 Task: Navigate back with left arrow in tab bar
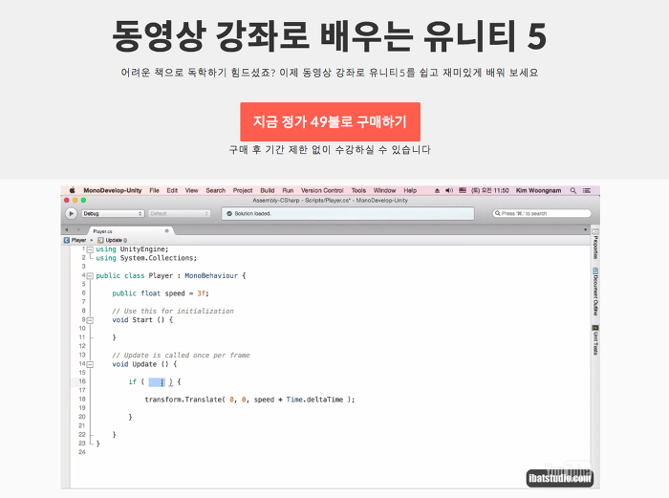[x=67, y=230]
